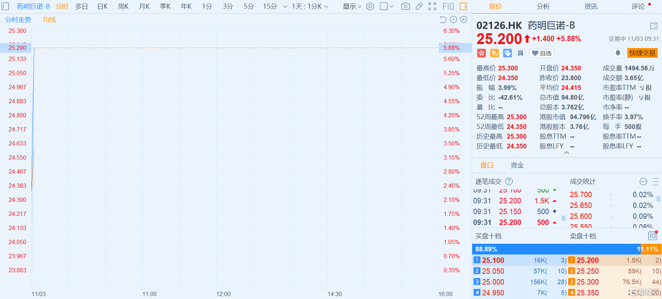Image resolution: width=662 pixels, height=299 pixels.
Task: Expand the chart to fullscreen
Action: click(432, 6)
